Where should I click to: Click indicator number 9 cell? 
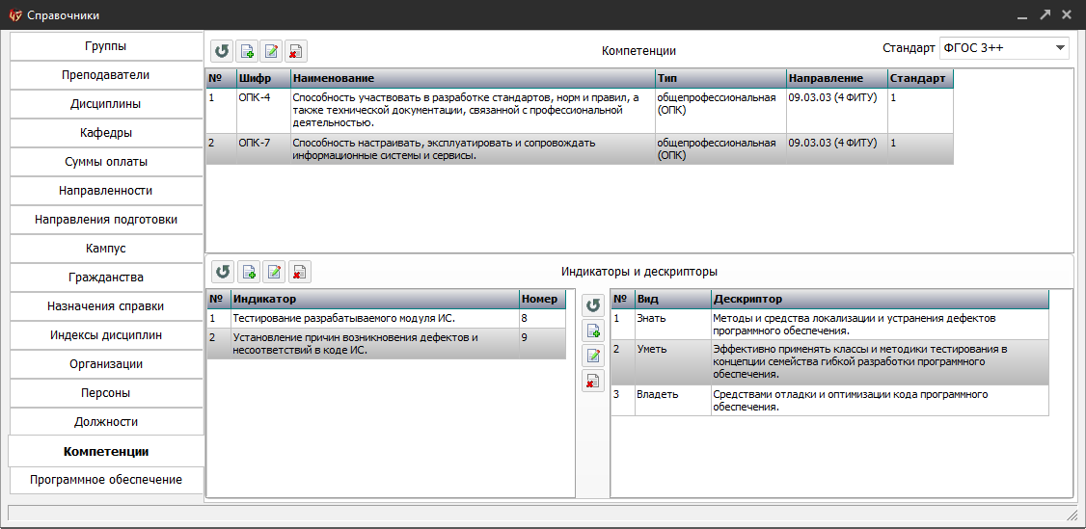pos(542,343)
